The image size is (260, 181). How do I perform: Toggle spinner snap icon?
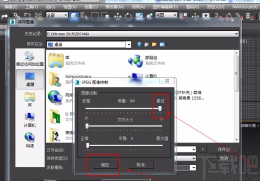click(x=250, y=16)
